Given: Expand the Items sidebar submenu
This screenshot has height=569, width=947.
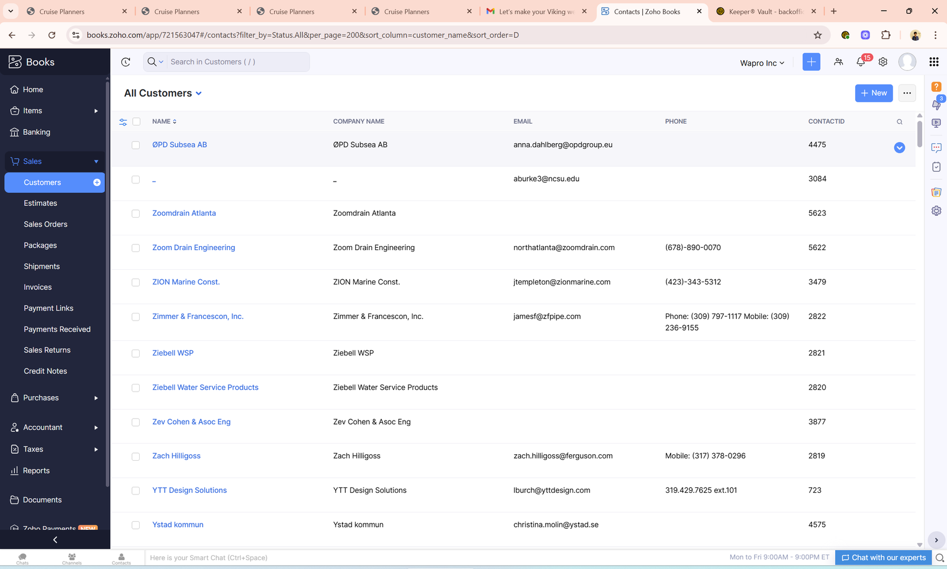Looking at the screenshot, I should [x=96, y=111].
